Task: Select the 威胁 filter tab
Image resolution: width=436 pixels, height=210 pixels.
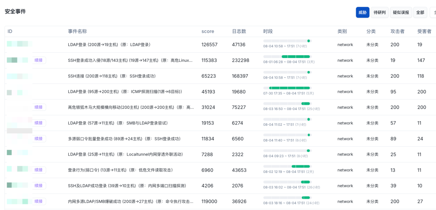Action: point(363,12)
